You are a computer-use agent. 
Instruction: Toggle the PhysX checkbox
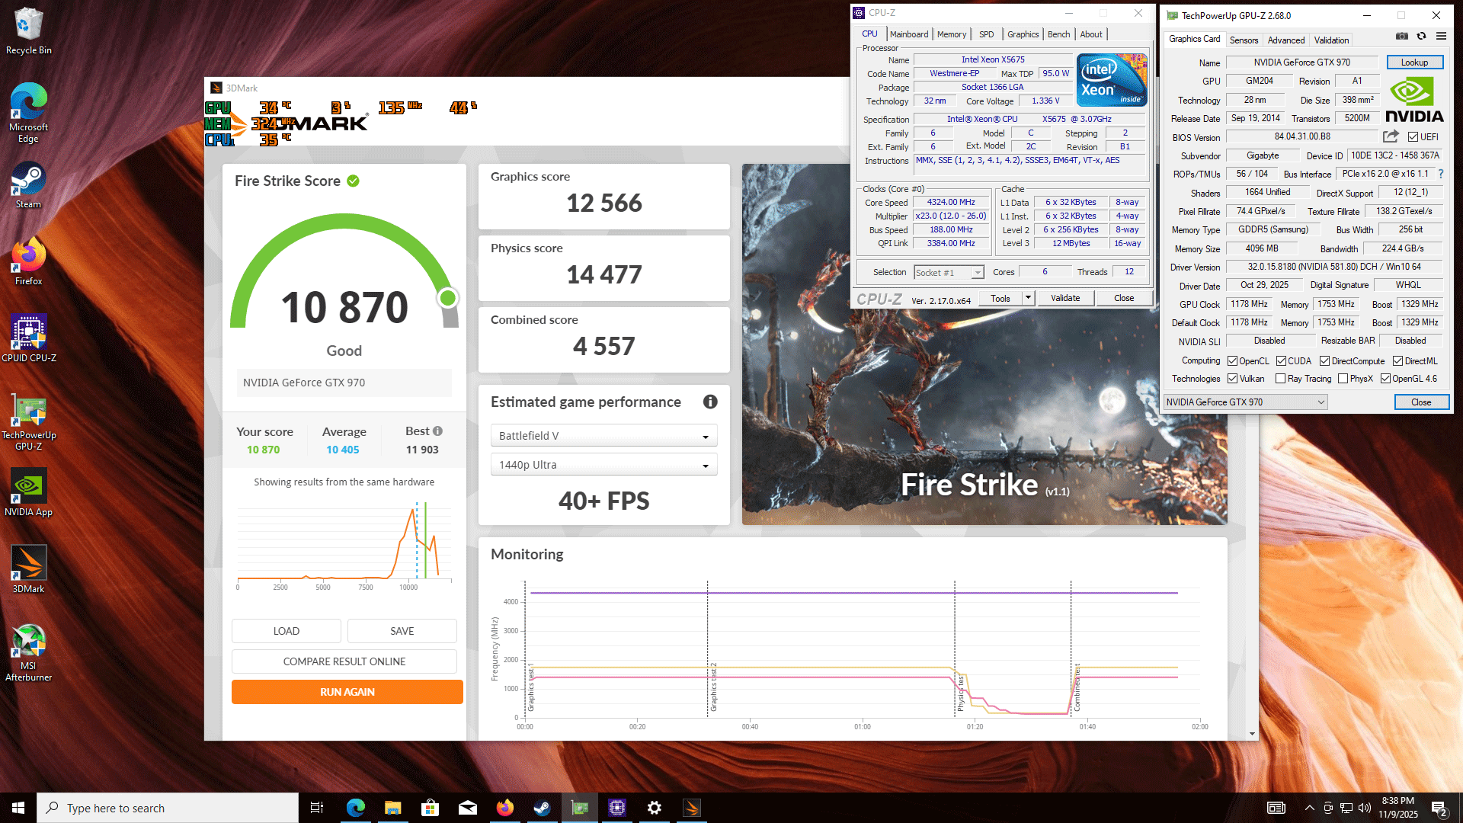1343,379
